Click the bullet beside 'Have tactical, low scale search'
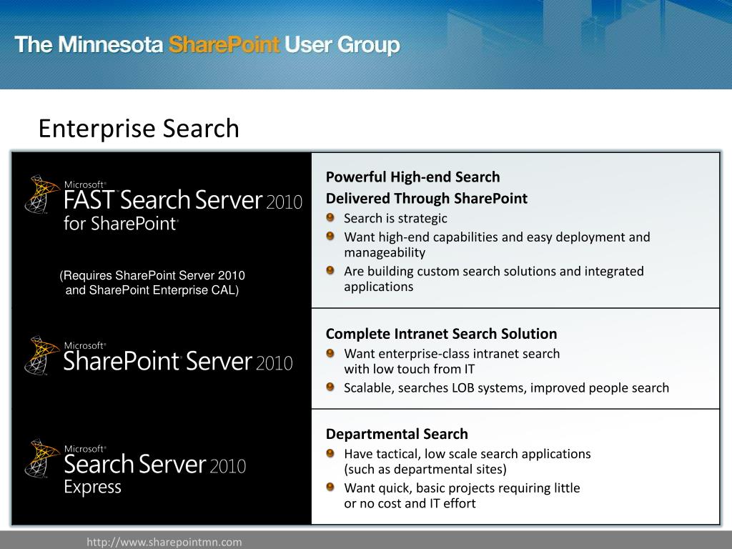The height and width of the screenshot is (549, 732). [330, 453]
